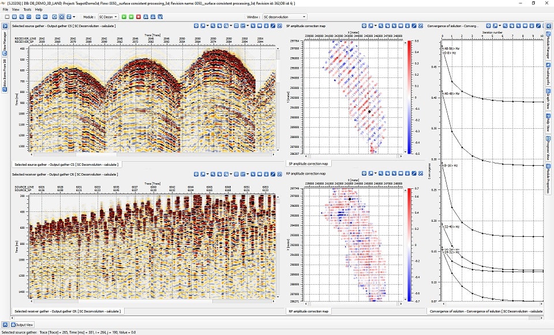Click the first green run button in the main toolbar
This screenshot has height=335, width=554.
[123, 17]
